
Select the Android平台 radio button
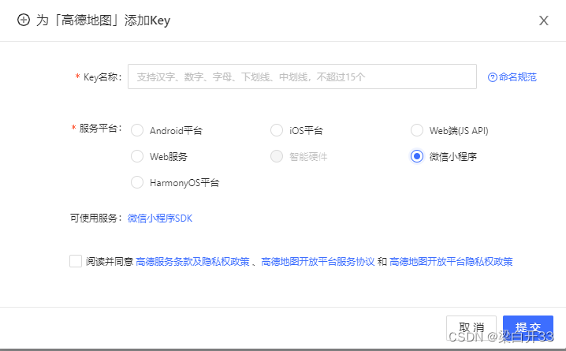click(x=137, y=130)
